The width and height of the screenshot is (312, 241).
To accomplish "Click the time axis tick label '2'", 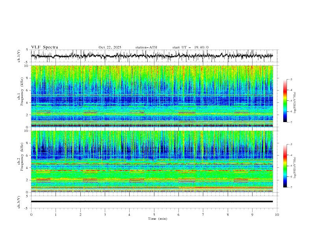I will pos(80,215).
